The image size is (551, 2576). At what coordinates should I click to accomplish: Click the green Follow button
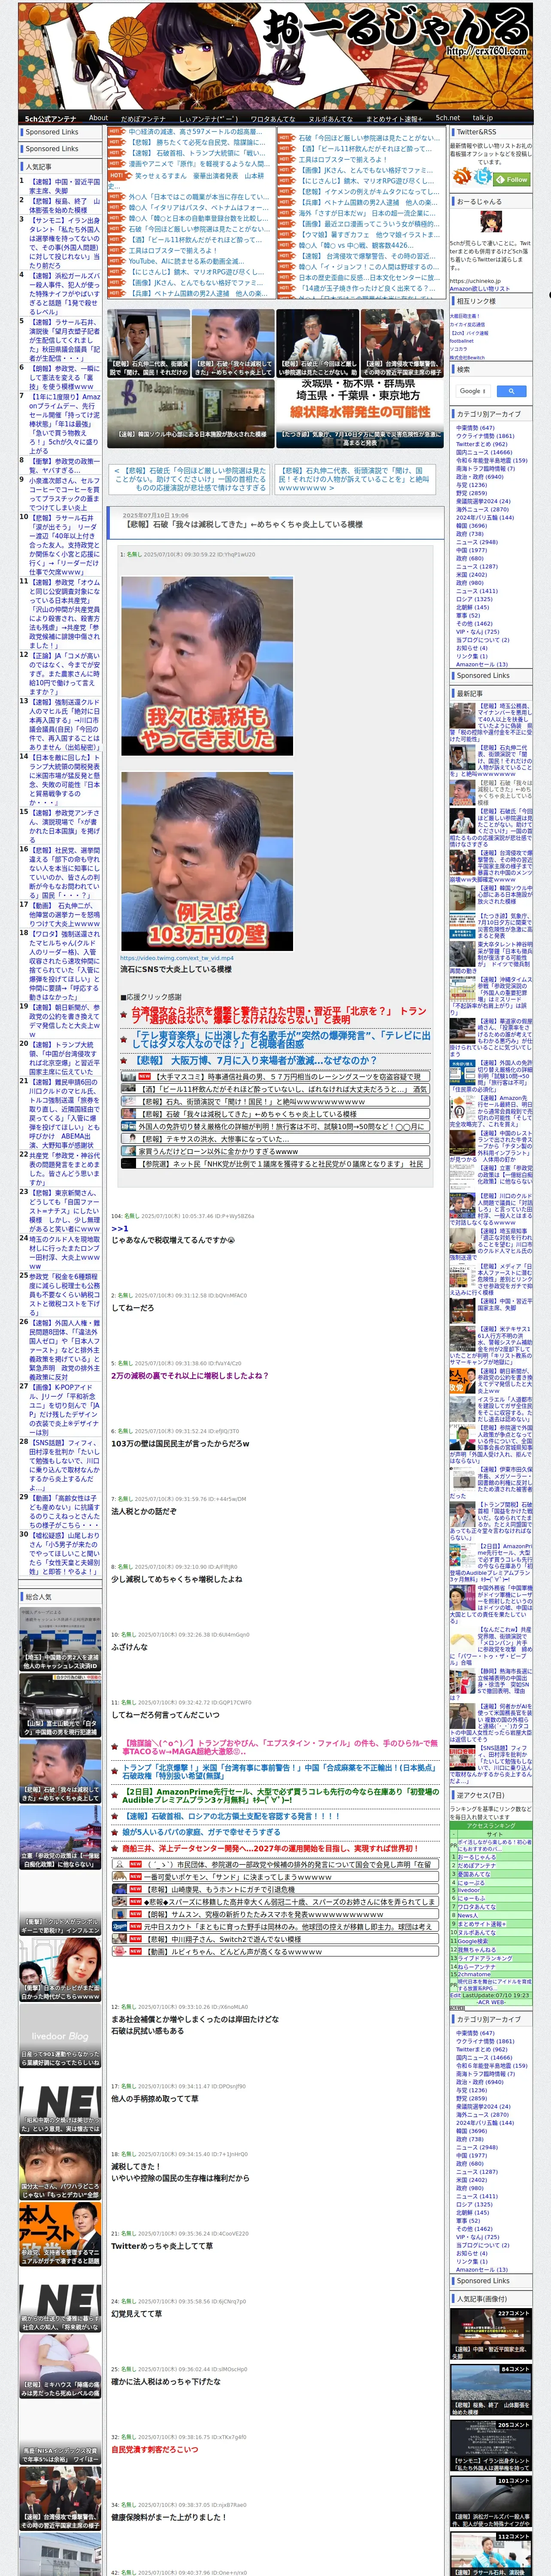click(x=513, y=180)
